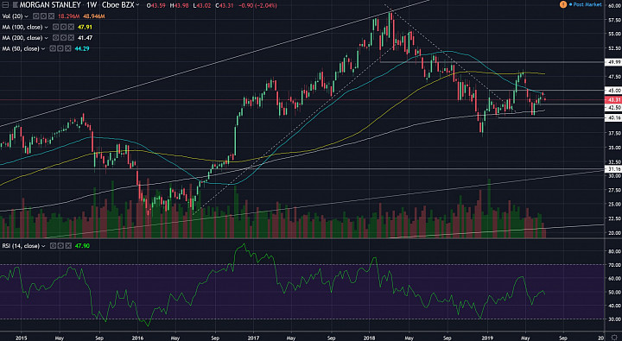Click the MORGAN STANLEY symbol title
The image size is (622, 341).
(x=50, y=5)
